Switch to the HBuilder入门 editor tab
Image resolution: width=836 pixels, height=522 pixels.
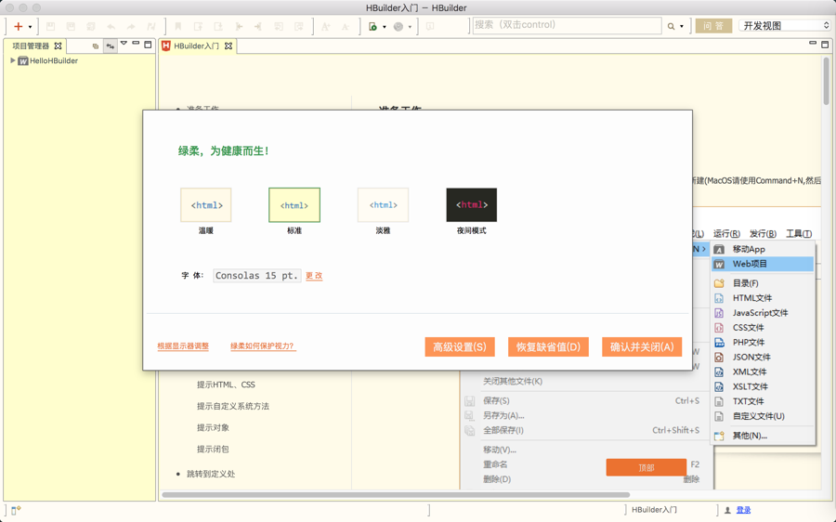pos(196,46)
